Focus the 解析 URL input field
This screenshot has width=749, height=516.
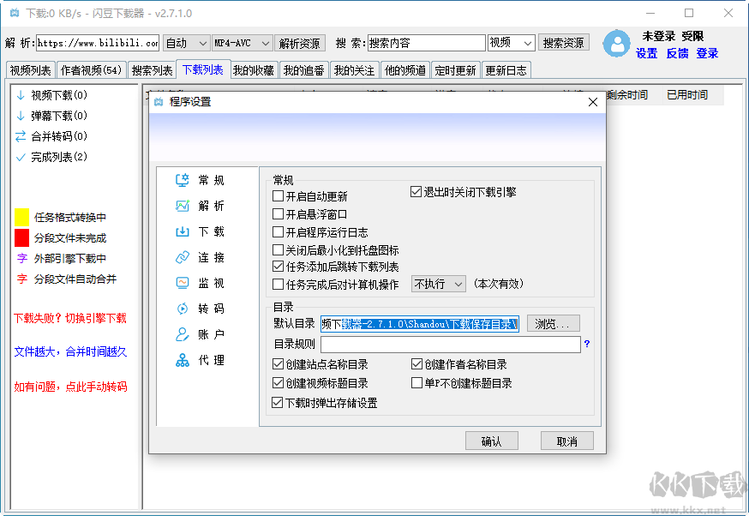[98, 43]
